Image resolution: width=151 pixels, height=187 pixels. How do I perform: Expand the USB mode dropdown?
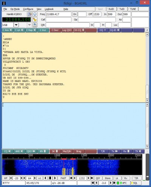[x=16, y=25]
